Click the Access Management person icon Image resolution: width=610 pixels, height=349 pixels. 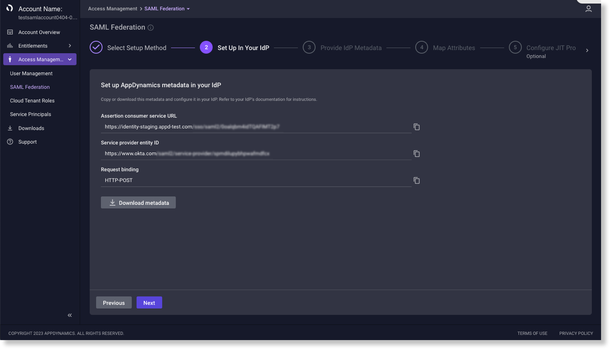point(10,60)
